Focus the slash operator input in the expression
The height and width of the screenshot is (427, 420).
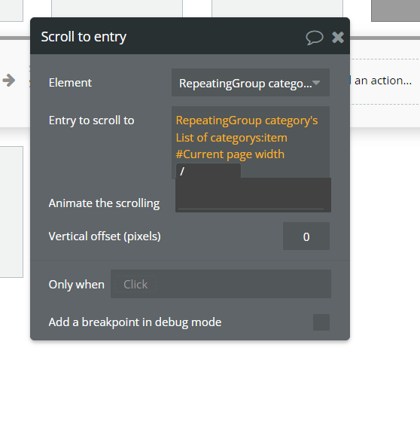point(208,171)
